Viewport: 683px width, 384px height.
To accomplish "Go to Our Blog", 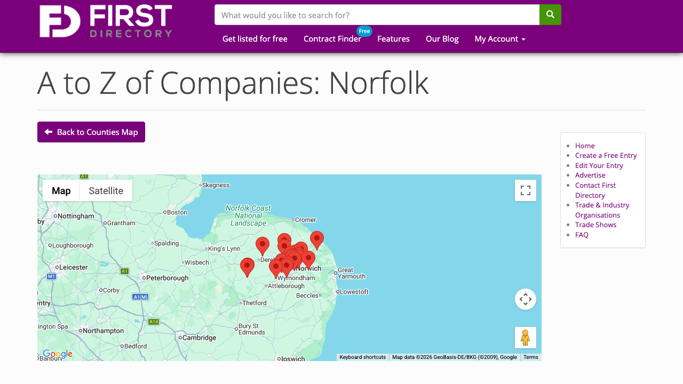I will [x=442, y=39].
